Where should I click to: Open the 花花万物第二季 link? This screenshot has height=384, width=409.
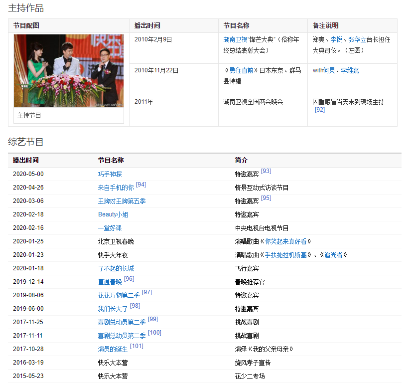(x=119, y=296)
